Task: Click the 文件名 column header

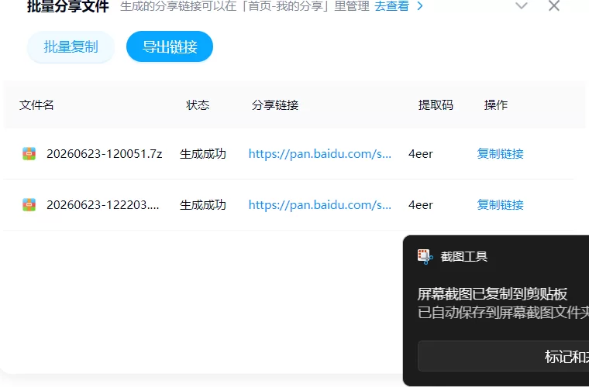Action: tap(36, 105)
